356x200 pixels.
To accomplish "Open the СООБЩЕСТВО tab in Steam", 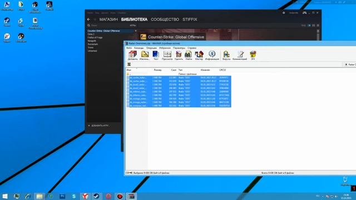I will (x=165, y=19).
